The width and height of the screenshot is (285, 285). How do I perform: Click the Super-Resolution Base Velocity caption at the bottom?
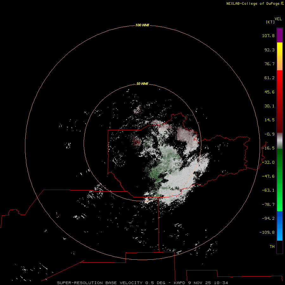tap(142, 283)
